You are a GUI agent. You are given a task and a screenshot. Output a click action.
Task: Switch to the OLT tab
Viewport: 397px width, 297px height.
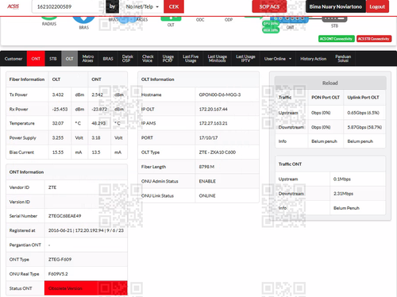click(69, 59)
